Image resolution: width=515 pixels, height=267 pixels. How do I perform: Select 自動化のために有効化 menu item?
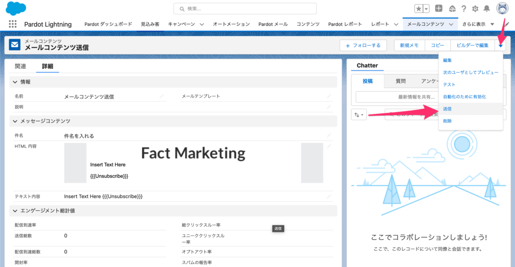pyautogui.click(x=470, y=97)
